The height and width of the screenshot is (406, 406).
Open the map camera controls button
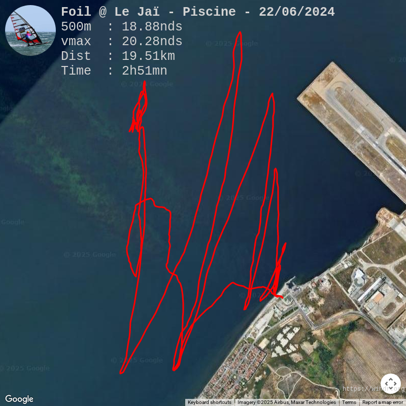[x=390, y=384]
